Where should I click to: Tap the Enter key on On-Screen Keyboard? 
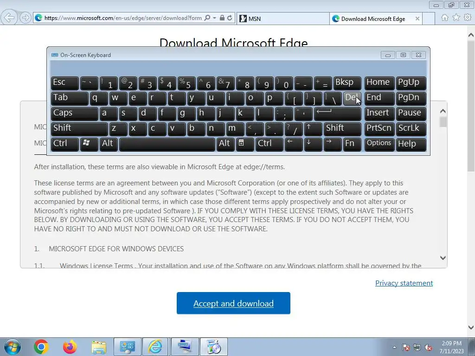[x=338, y=113]
